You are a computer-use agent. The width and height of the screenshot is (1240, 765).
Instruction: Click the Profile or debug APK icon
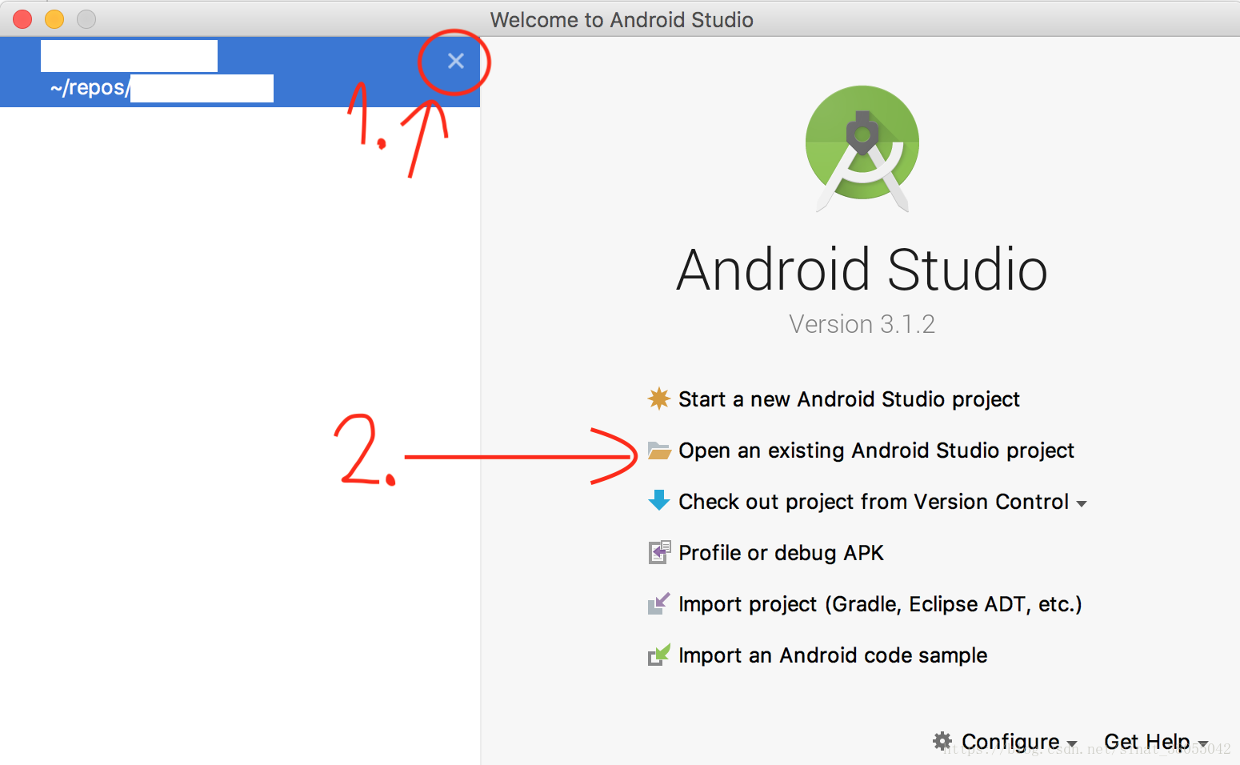(x=659, y=552)
